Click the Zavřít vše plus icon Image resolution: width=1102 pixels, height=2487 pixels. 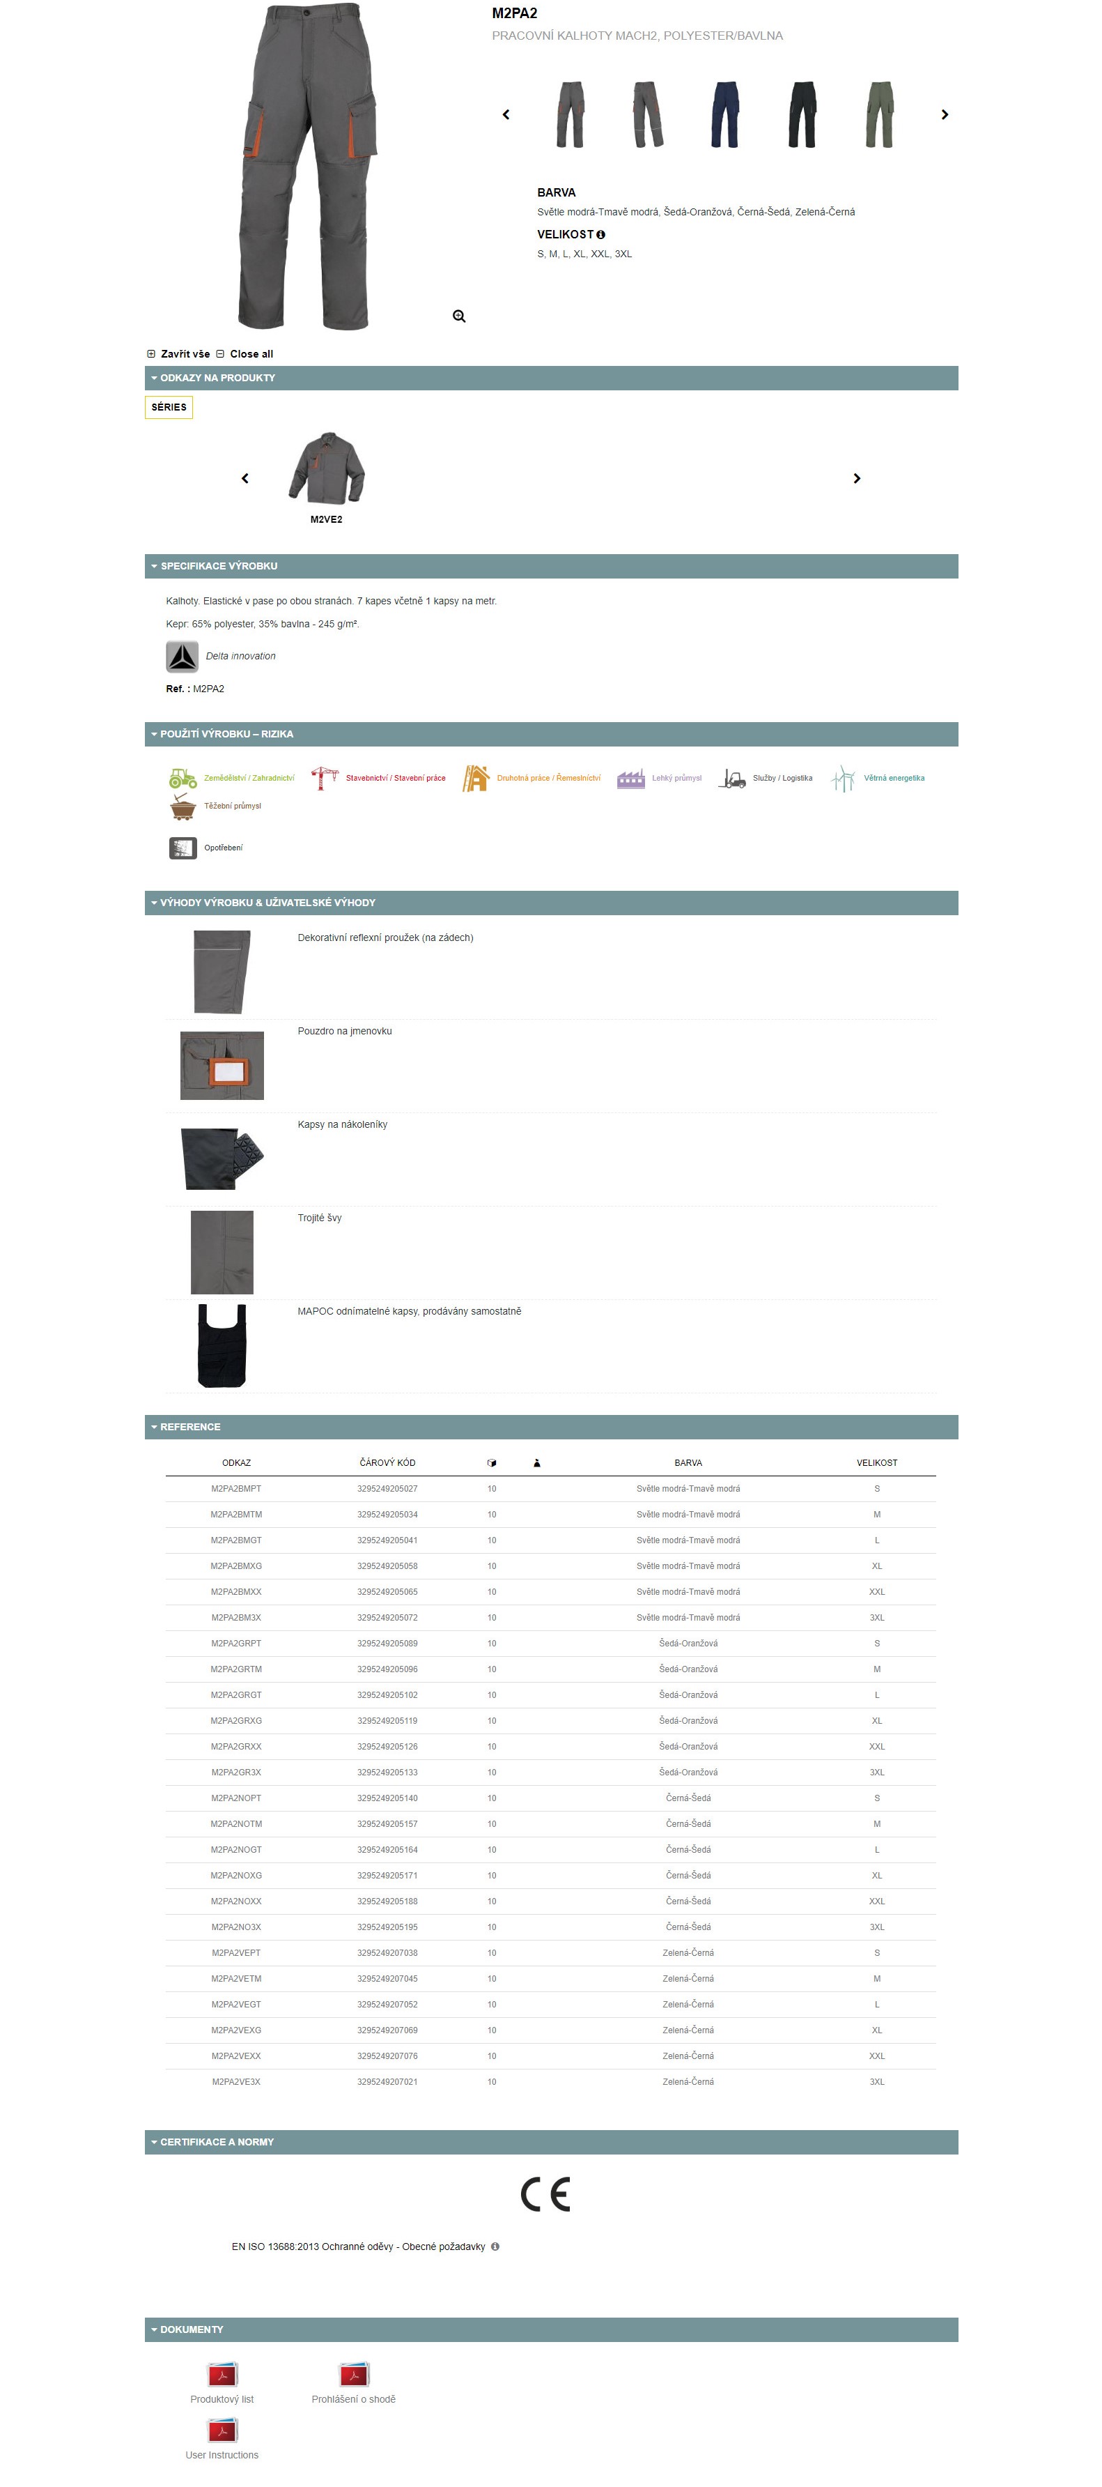pyautogui.click(x=150, y=354)
